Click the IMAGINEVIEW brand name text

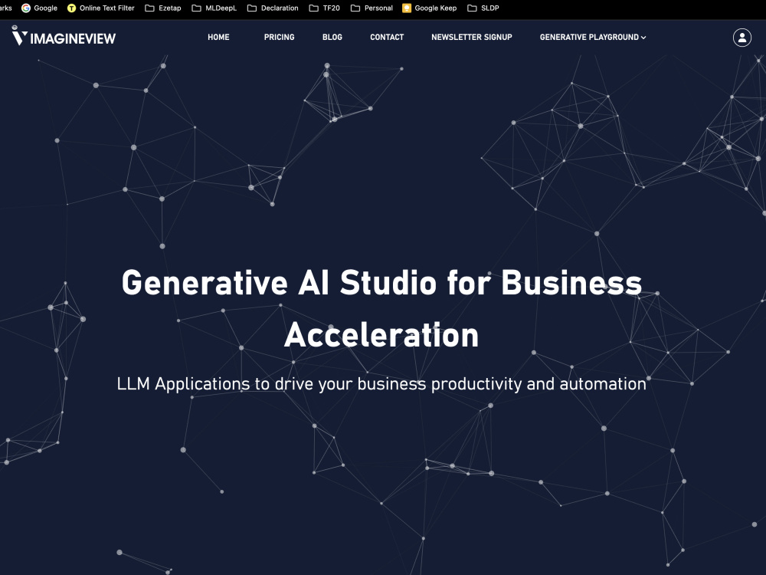coord(74,36)
